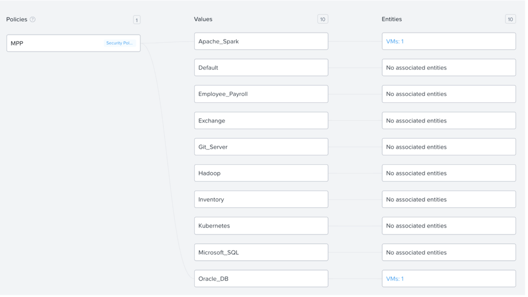Choose the Employee_Payroll value
The width and height of the screenshot is (528, 297).
pos(261,94)
